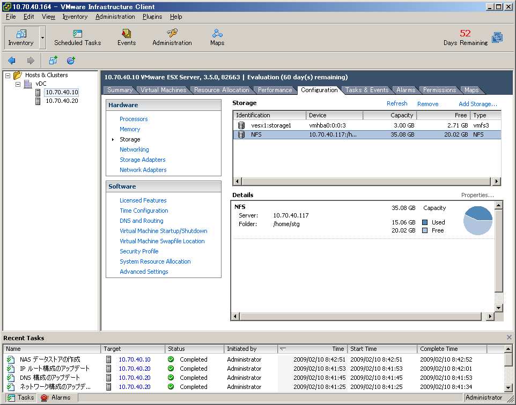Click the Add Storage... link

[478, 104]
